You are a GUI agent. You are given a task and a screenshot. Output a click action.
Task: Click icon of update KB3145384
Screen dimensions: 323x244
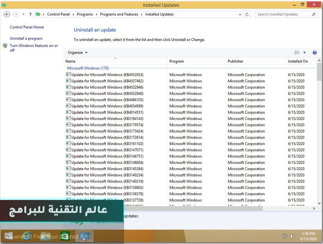pyautogui.click(x=68, y=168)
